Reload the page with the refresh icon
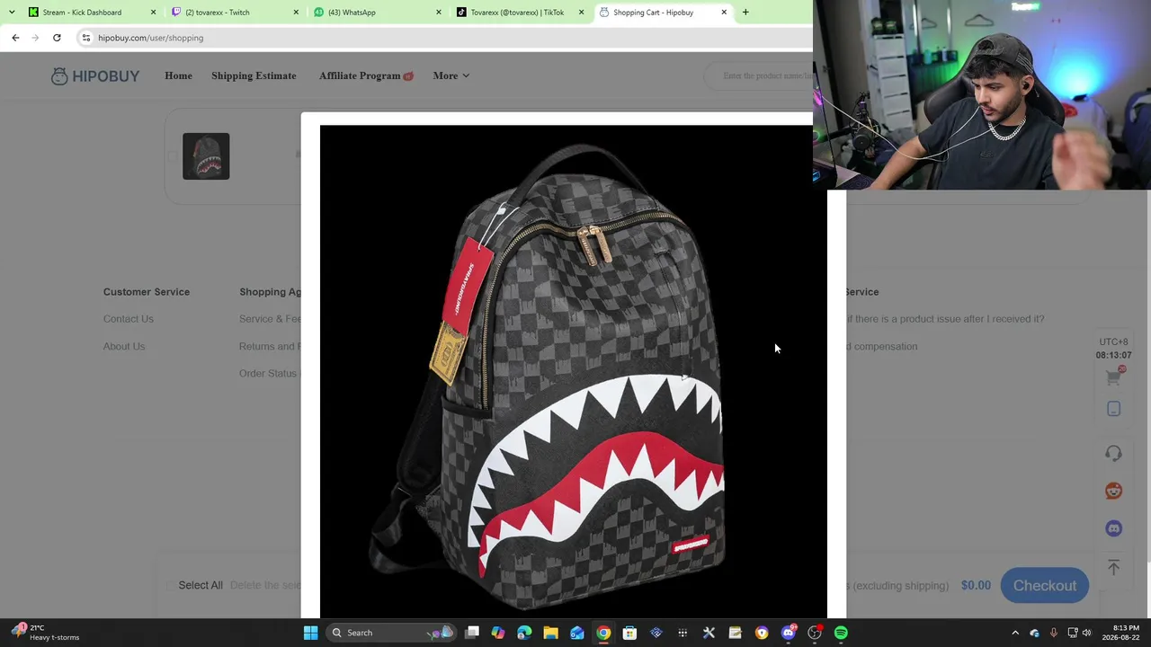 (x=57, y=38)
